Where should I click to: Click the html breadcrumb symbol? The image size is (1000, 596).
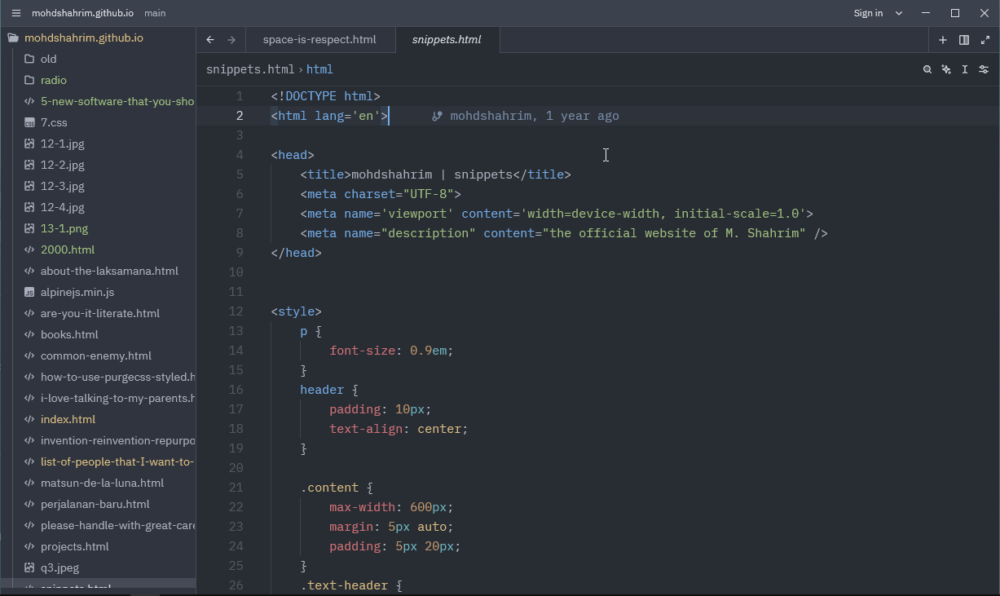click(319, 69)
